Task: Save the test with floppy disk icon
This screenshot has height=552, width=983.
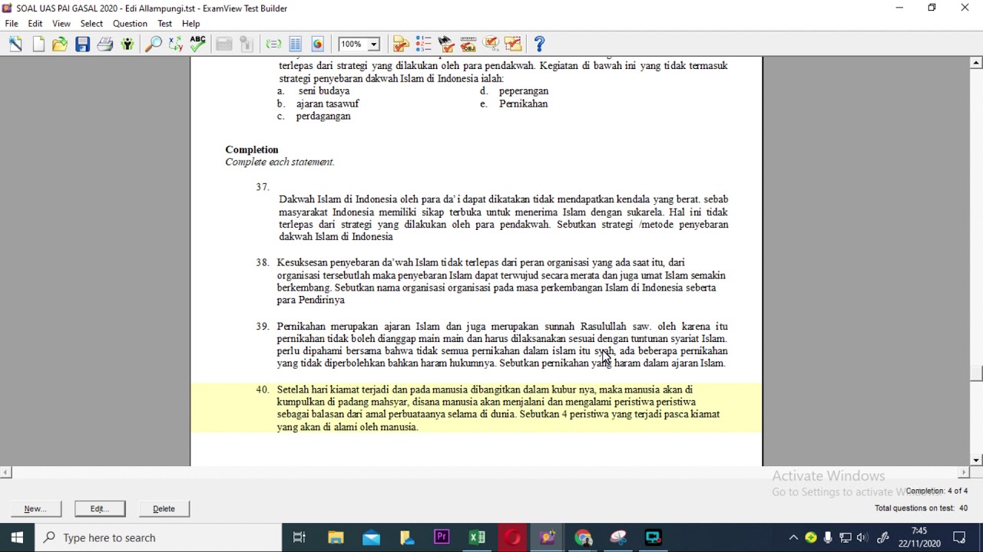Action: [x=82, y=44]
